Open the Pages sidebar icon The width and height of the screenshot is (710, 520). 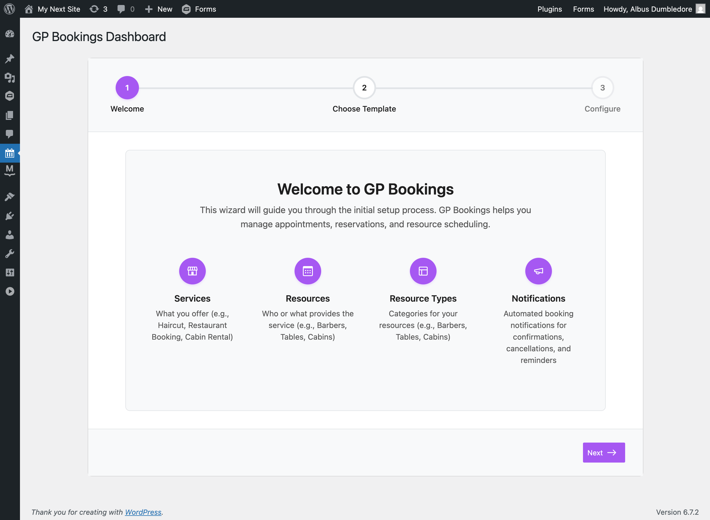(x=10, y=115)
